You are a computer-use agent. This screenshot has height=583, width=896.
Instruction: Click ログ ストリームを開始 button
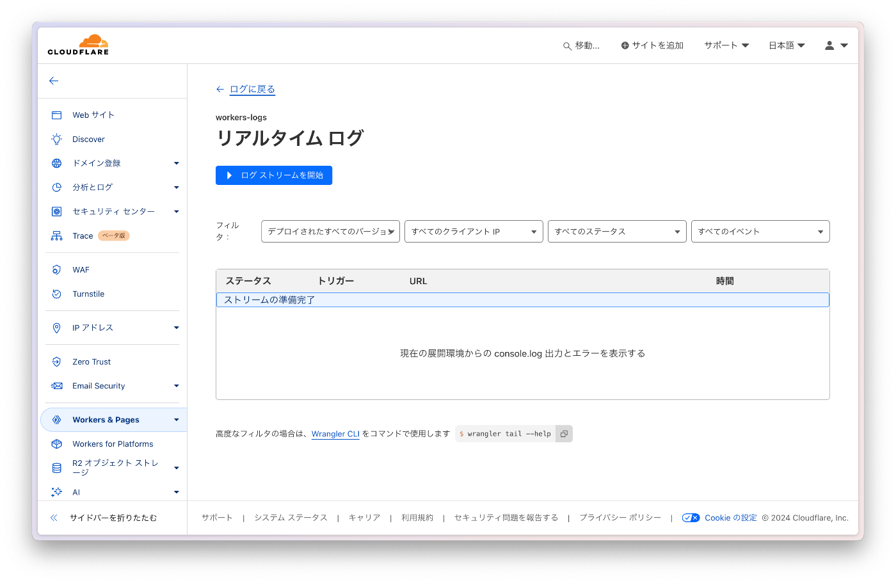click(x=274, y=175)
